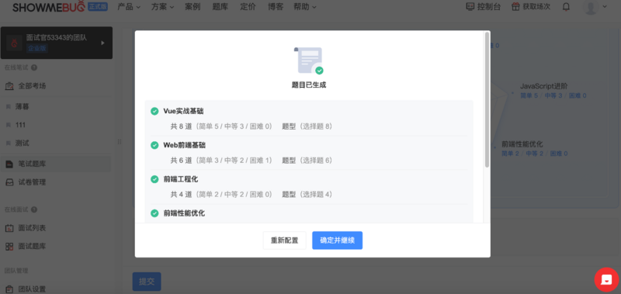The width and height of the screenshot is (621, 294).
Task: Click the green check beside 前端工程化
Action: [154, 179]
